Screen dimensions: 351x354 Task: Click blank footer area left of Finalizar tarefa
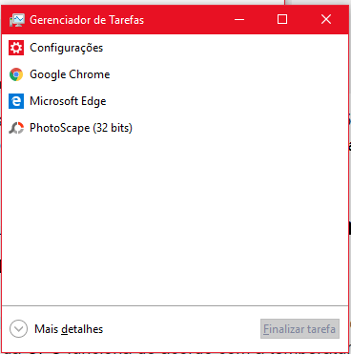(181, 329)
